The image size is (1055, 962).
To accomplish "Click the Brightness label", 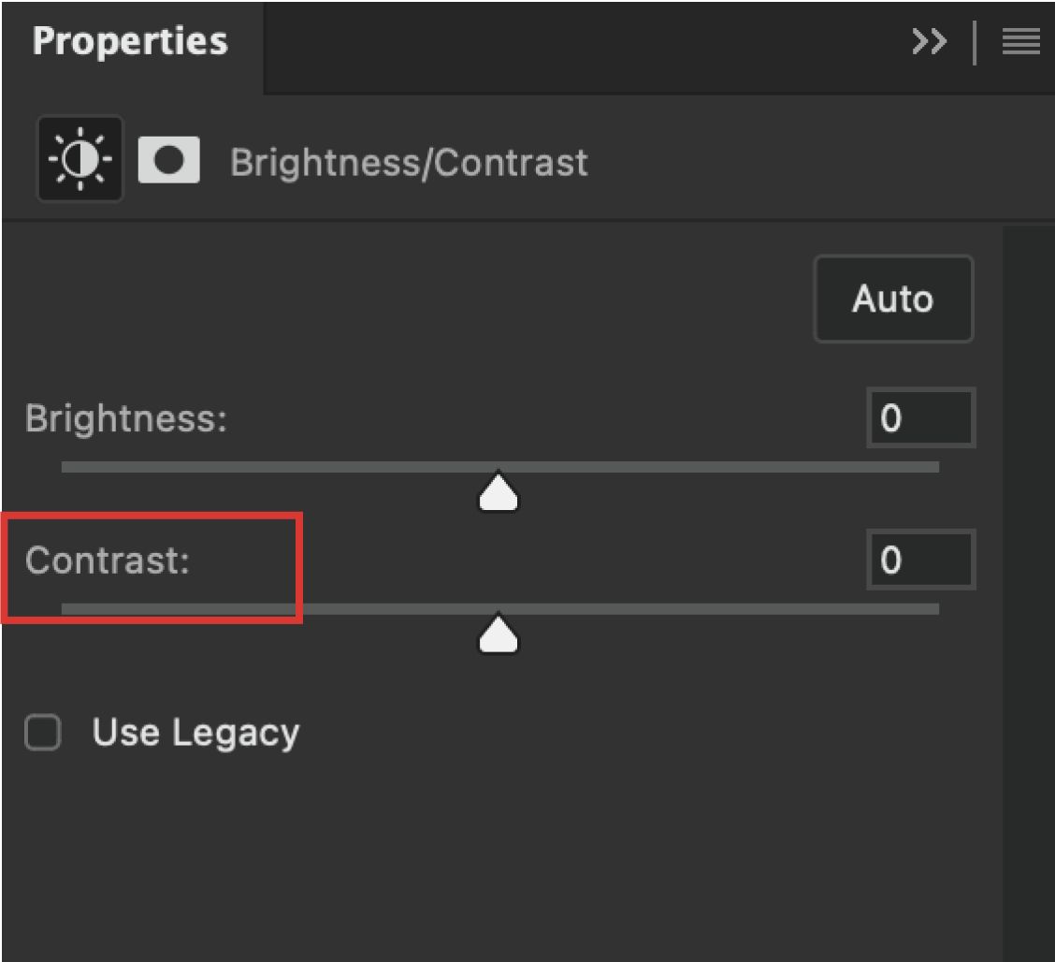I will point(126,418).
